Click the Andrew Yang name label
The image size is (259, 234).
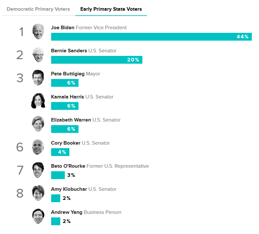coord(66,212)
